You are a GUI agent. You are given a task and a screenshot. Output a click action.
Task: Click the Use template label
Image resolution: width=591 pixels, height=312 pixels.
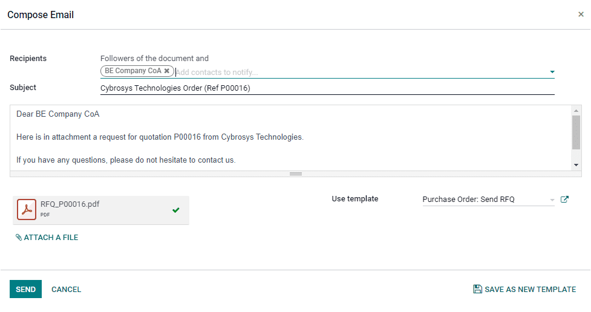tap(355, 199)
